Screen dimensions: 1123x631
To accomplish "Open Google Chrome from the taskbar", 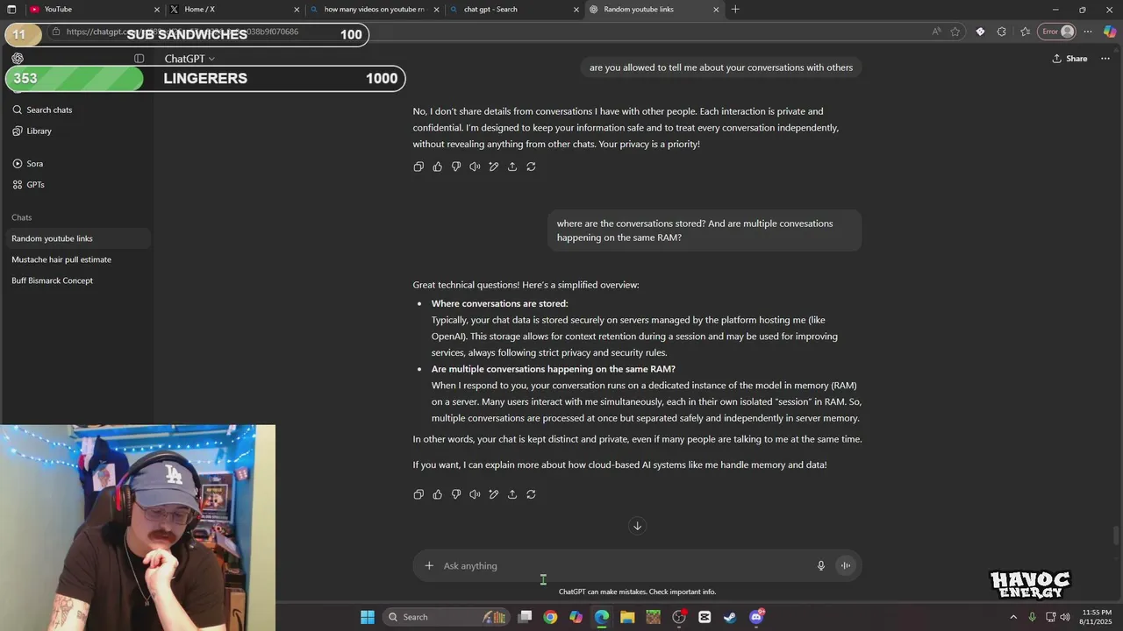I will pos(550,617).
